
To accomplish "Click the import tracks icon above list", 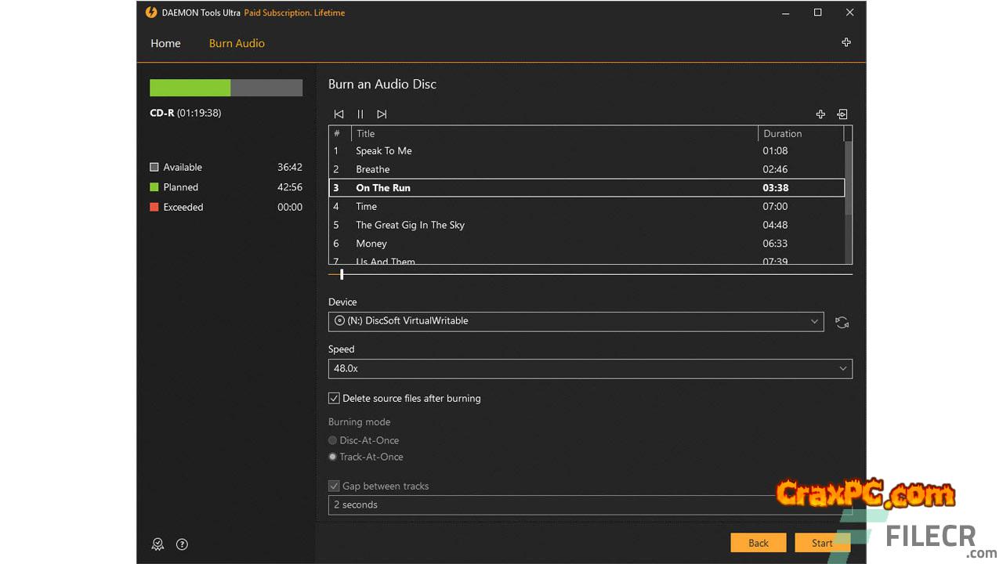I will point(842,114).
